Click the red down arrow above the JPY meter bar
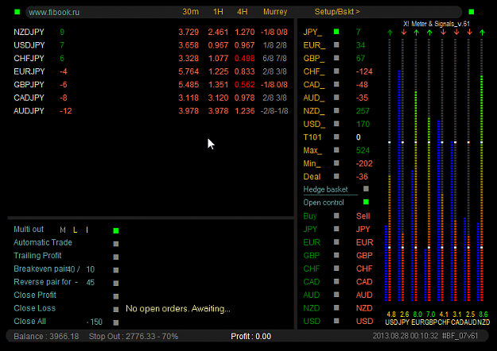The width and height of the screenshot is (497, 351). click(x=403, y=33)
